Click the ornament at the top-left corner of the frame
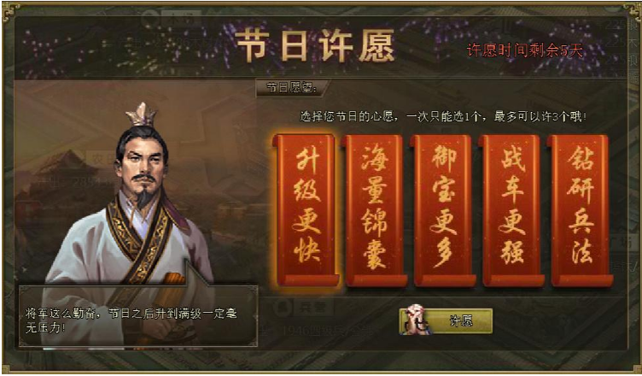Viewport: 642px width, 376px height. pos(11,11)
